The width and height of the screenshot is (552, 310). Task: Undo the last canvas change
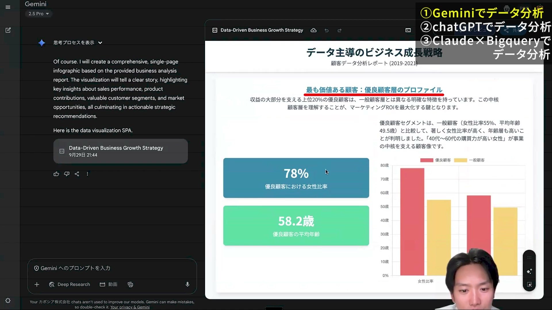[x=327, y=30]
